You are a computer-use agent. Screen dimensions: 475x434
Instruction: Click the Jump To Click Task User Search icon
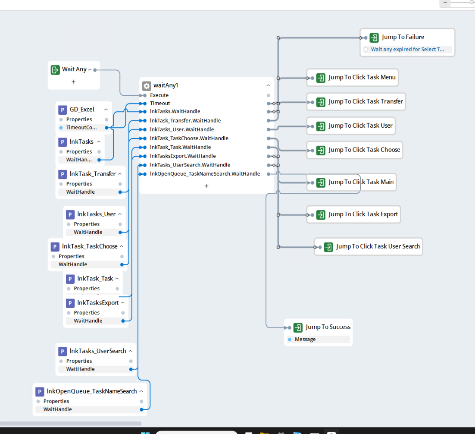point(328,247)
